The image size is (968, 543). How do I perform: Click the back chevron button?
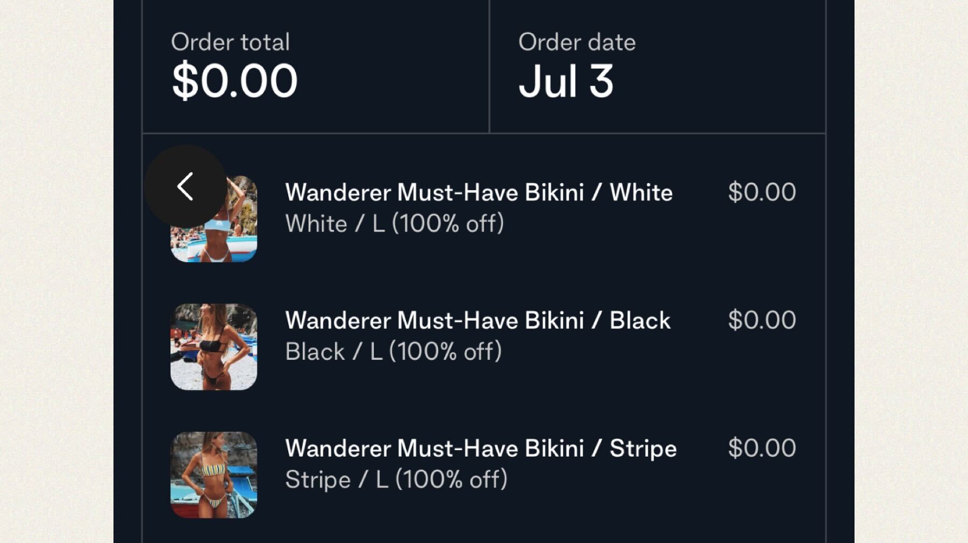[186, 186]
